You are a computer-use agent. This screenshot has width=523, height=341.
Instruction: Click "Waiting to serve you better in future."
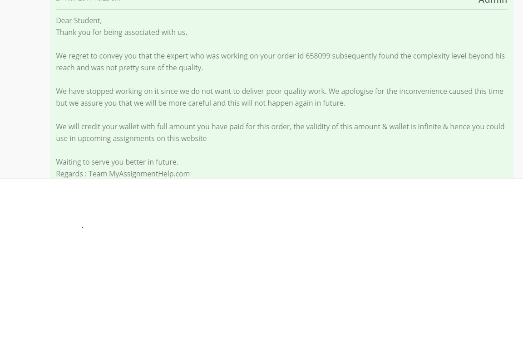117,162
